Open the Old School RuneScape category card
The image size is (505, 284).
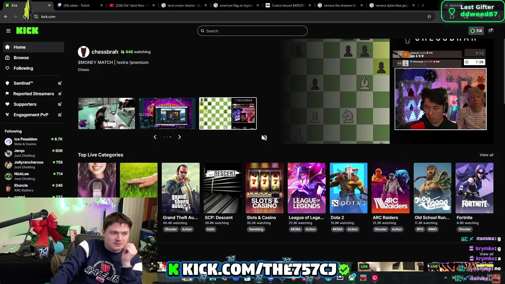click(x=432, y=188)
